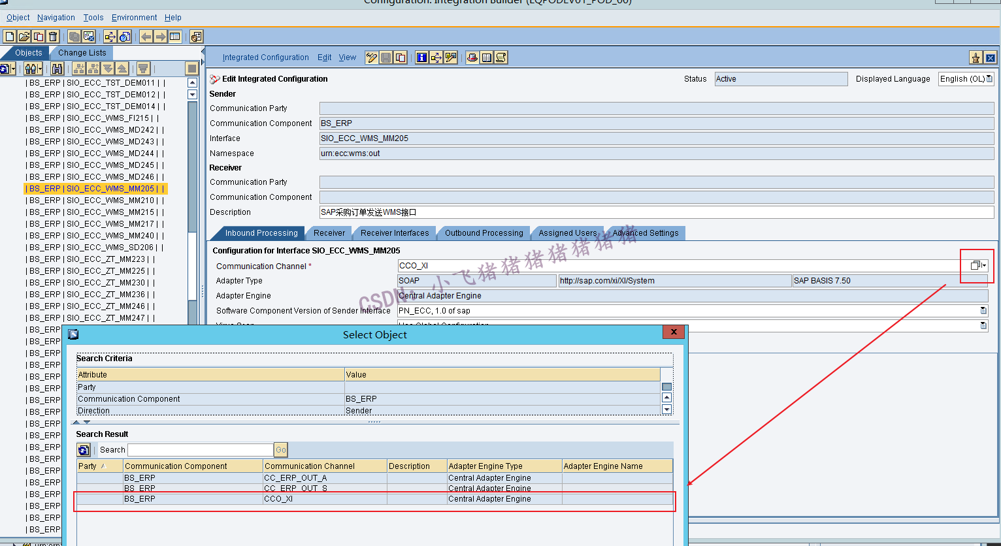Select tree item SIO_ECC_TST_DEM011
The width and height of the screenshot is (1001, 546).
coord(95,83)
